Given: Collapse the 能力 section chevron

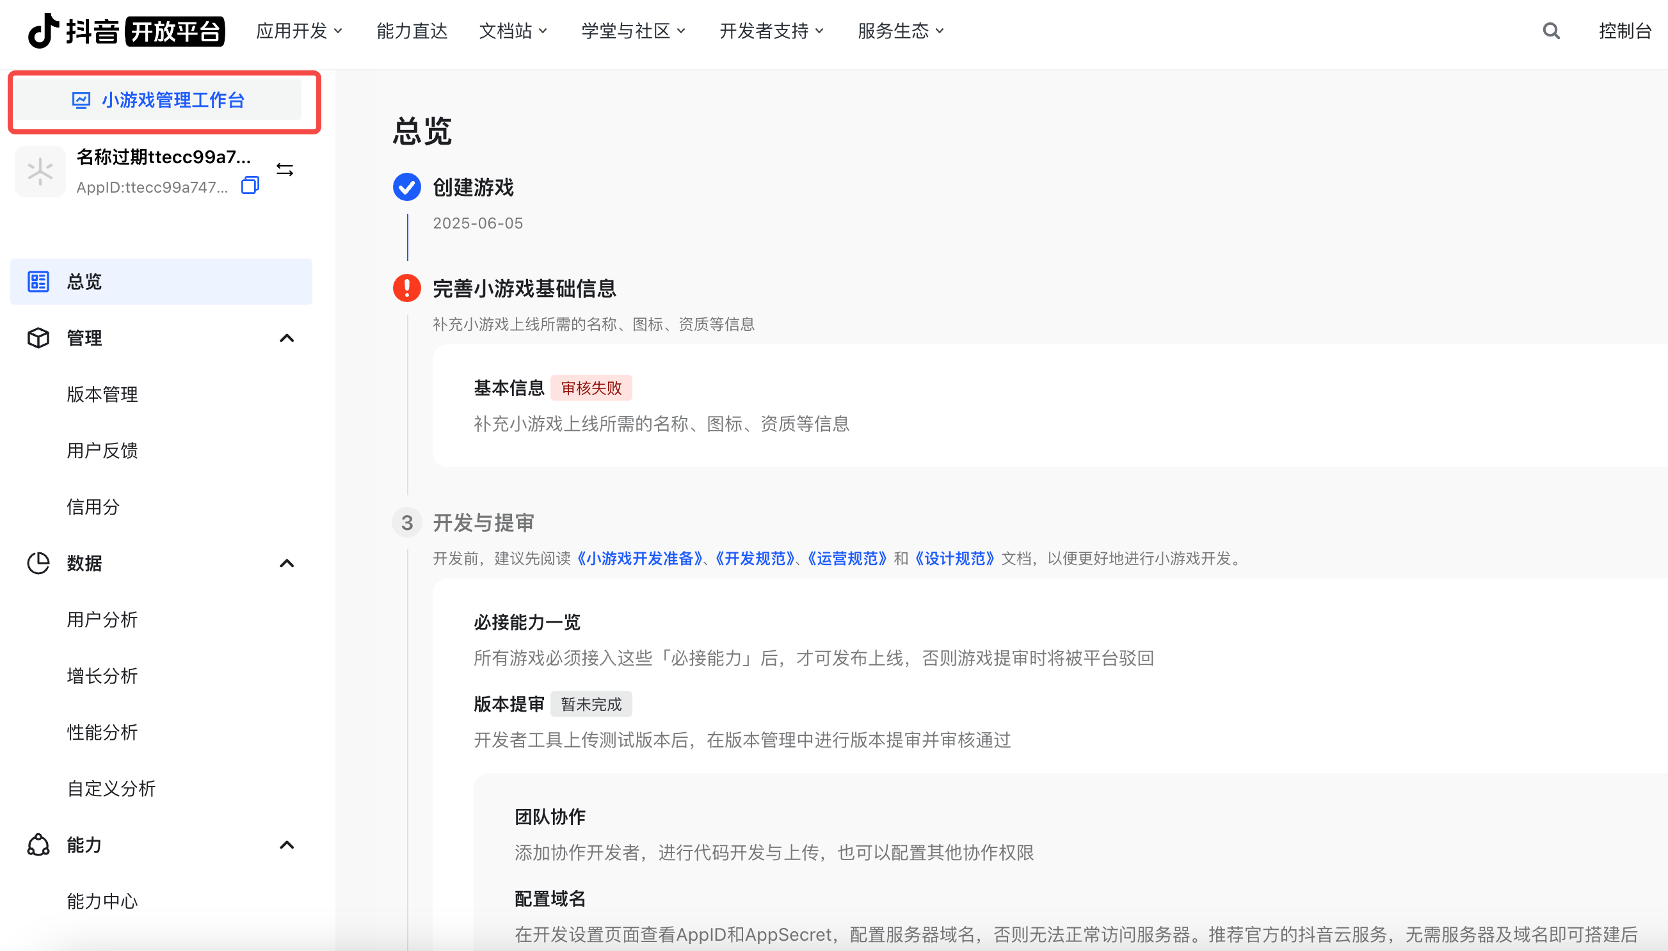Looking at the screenshot, I should click(x=287, y=845).
